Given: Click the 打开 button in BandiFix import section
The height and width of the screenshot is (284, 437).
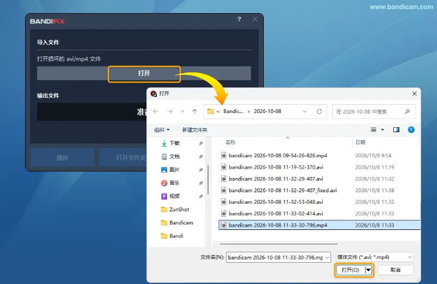Looking at the screenshot, I should [x=144, y=74].
